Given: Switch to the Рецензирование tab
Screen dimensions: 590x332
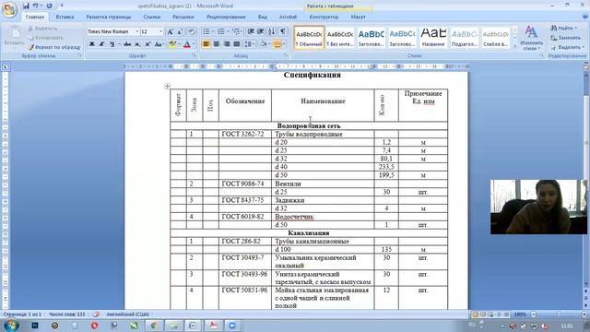Looking at the screenshot, I should [226, 17].
